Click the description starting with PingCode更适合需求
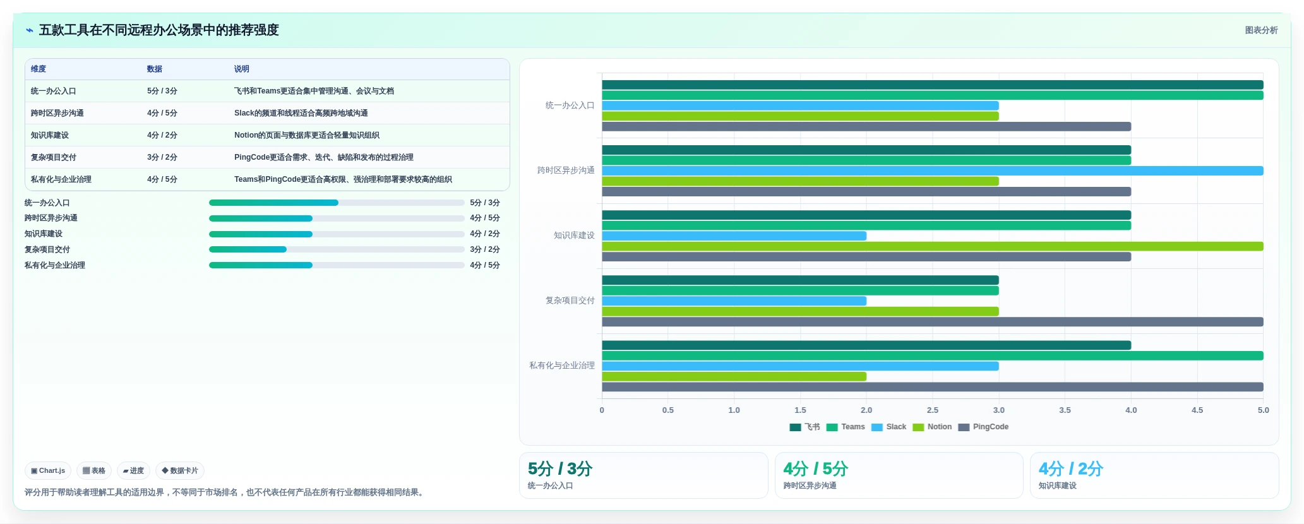The width and height of the screenshot is (1304, 524). coord(324,157)
